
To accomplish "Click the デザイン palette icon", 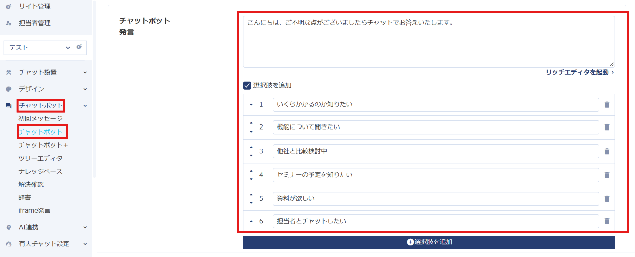I will point(8,89).
